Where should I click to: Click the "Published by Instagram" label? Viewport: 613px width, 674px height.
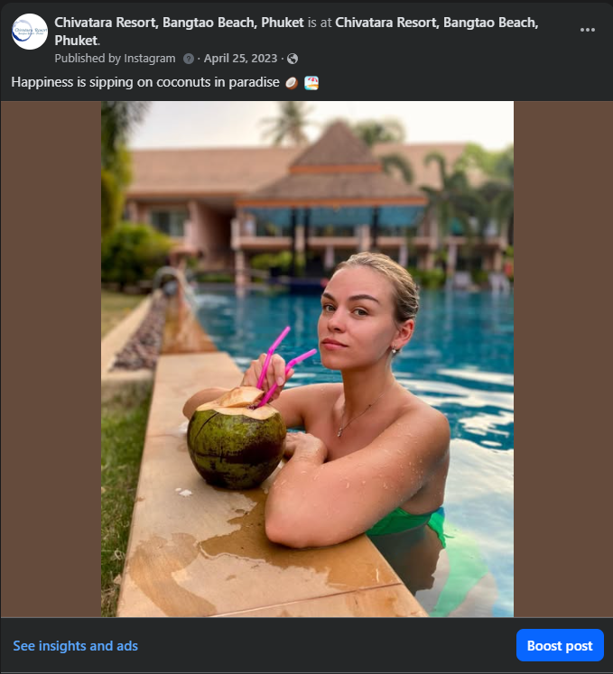[115, 59]
